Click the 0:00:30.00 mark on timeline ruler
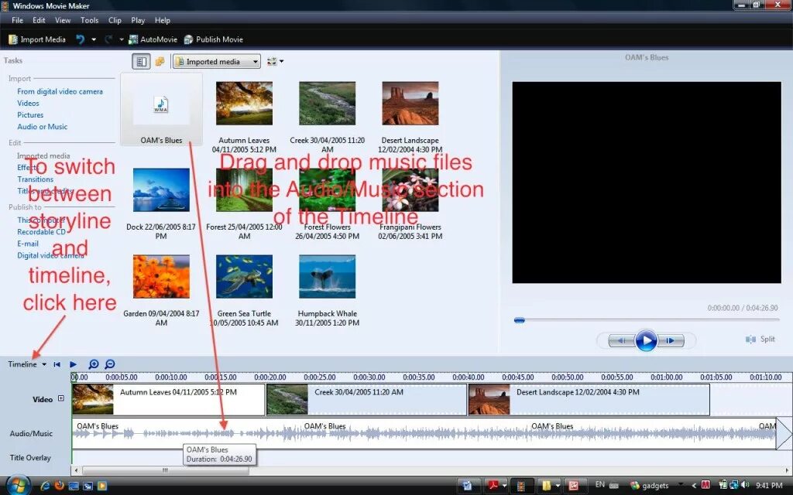Screen dimensions: 793x495 coord(369,377)
